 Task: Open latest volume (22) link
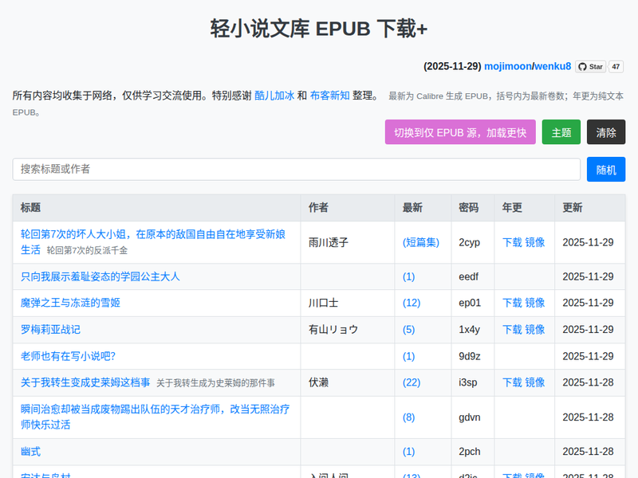coord(412,382)
